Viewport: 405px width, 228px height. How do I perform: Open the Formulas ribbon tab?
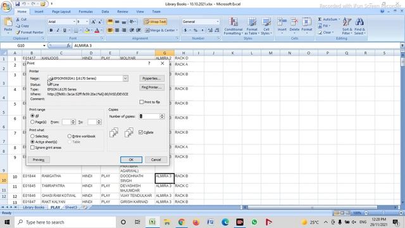coord(85,11)
